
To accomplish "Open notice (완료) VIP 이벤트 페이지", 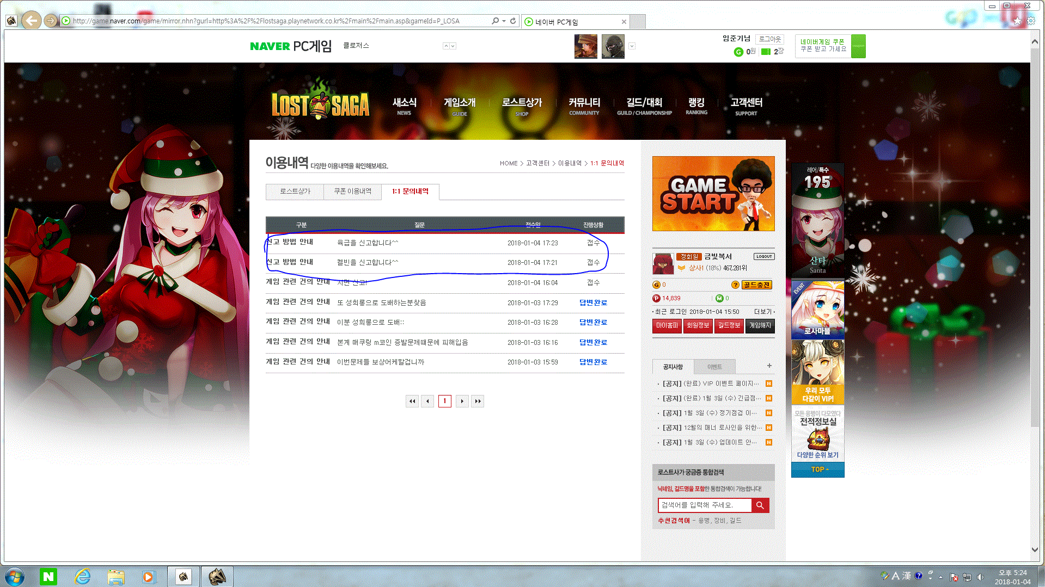I will point(710,384).
